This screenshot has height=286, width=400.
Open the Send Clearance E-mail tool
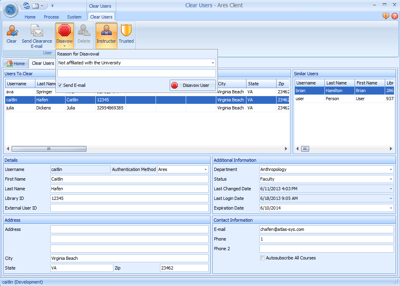37,35
